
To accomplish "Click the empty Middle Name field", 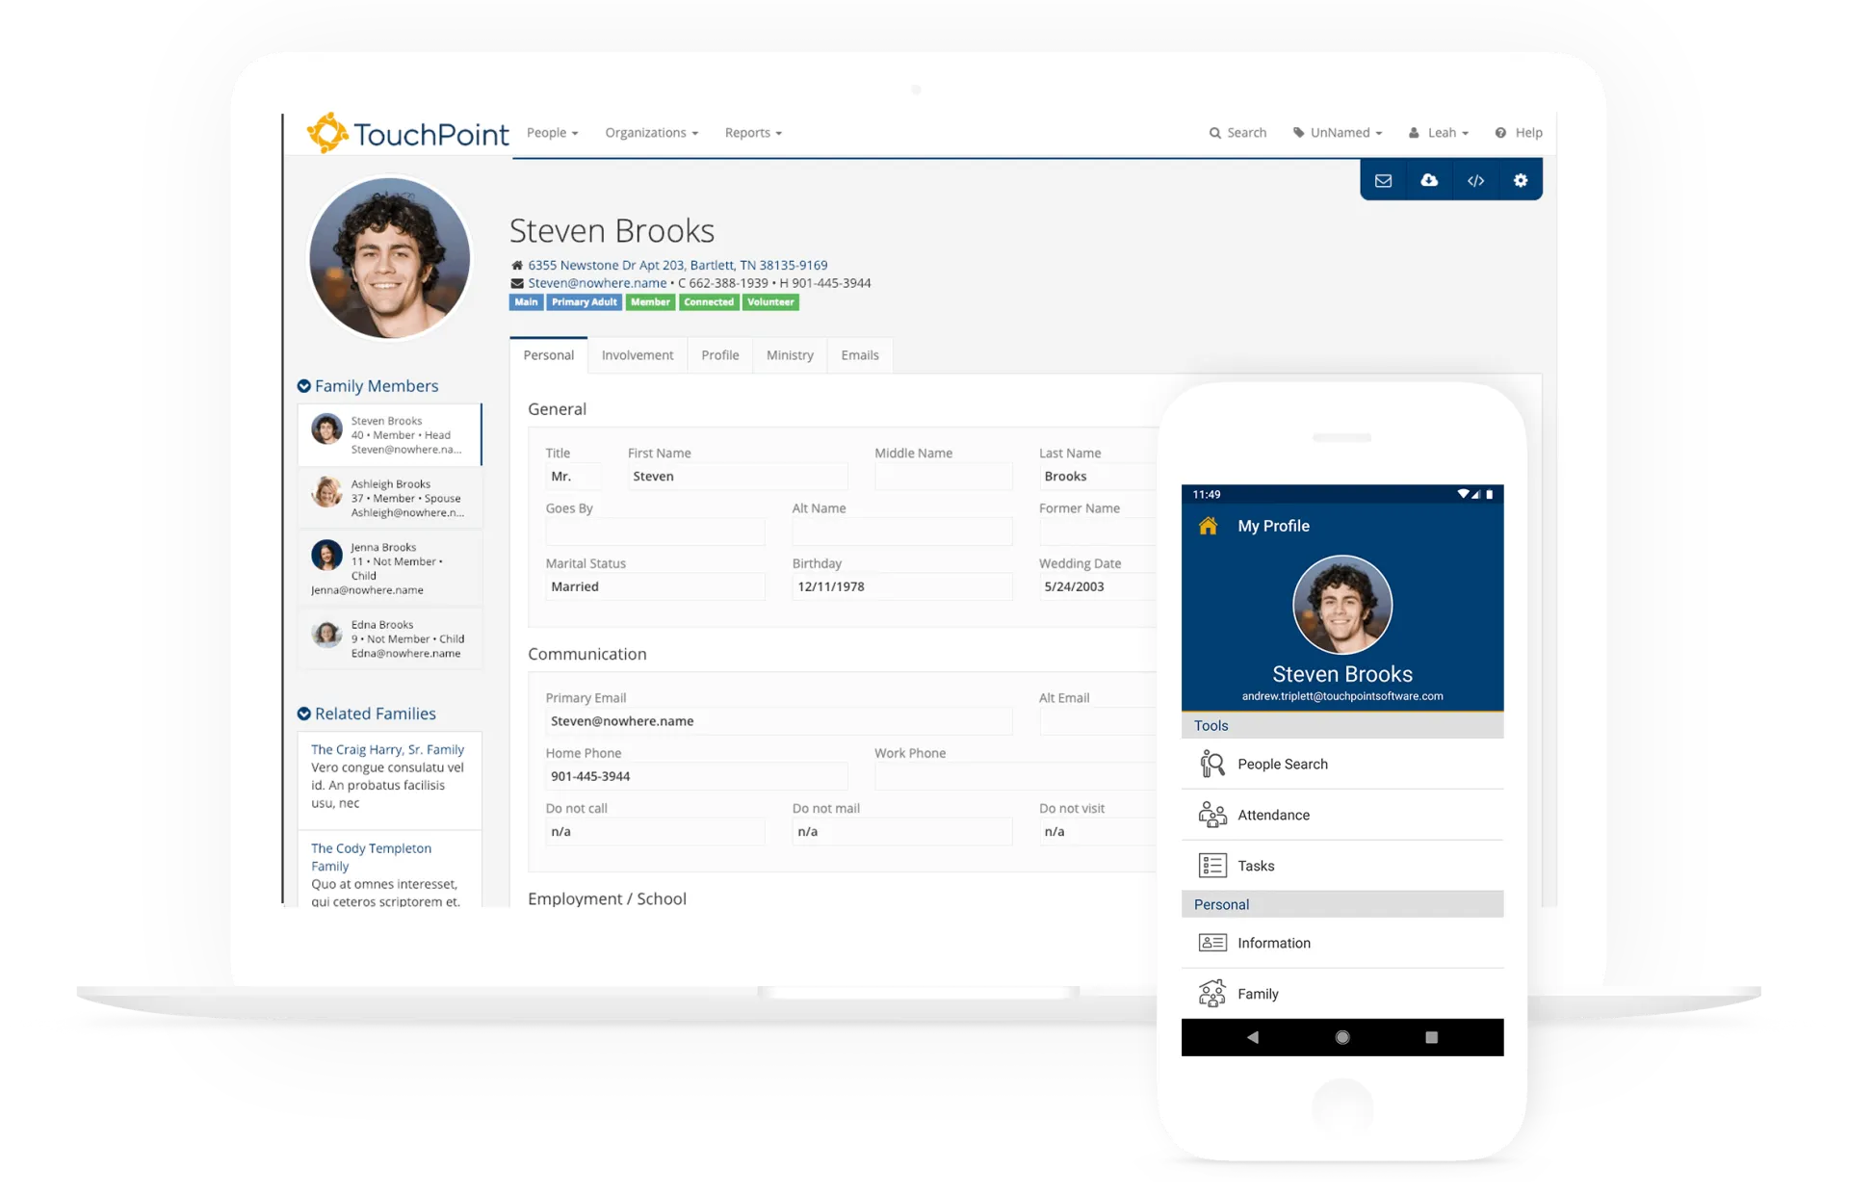I will (x=944, y=477).
